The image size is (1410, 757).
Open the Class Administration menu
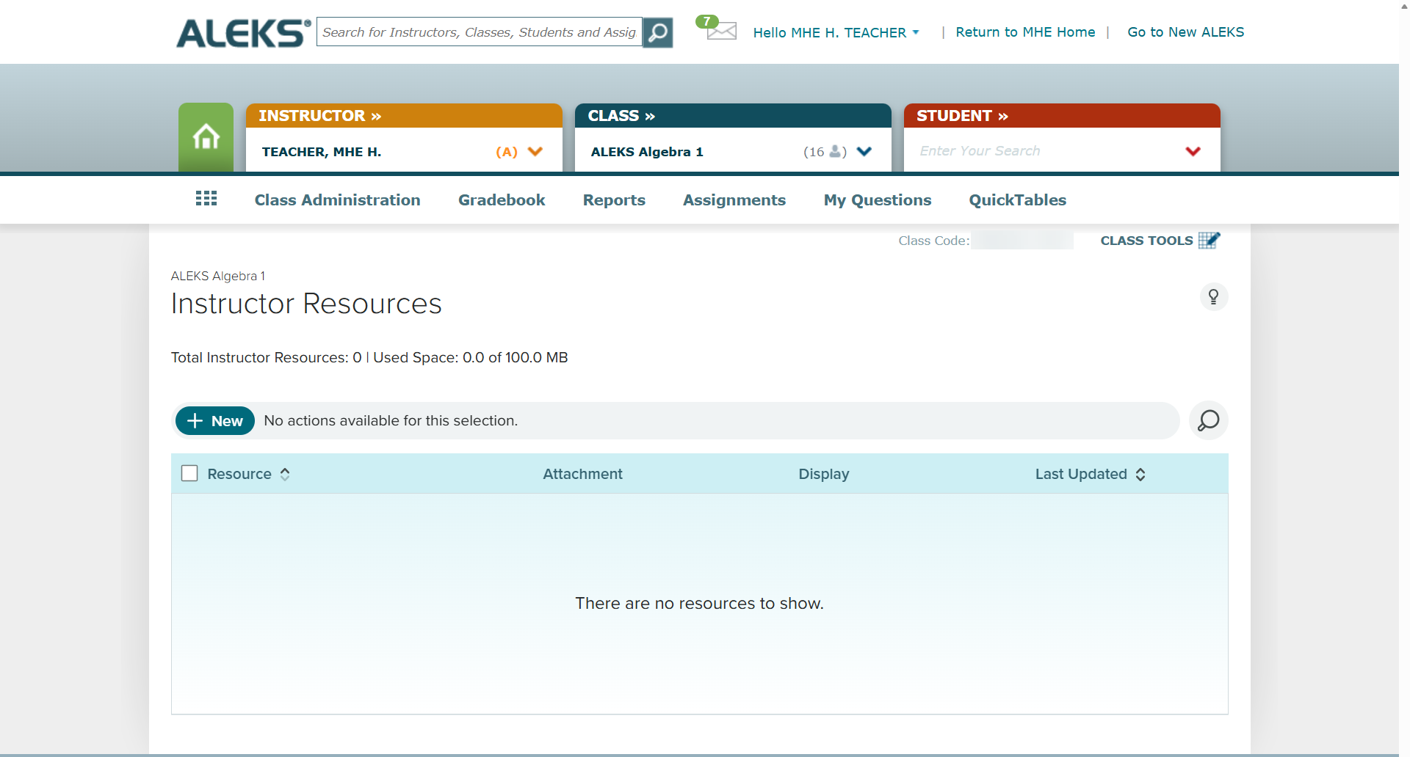click(x=338, y=200)
